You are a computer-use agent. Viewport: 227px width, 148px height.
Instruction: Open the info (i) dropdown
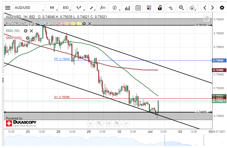pyautogui.click(x=115, y=8)
